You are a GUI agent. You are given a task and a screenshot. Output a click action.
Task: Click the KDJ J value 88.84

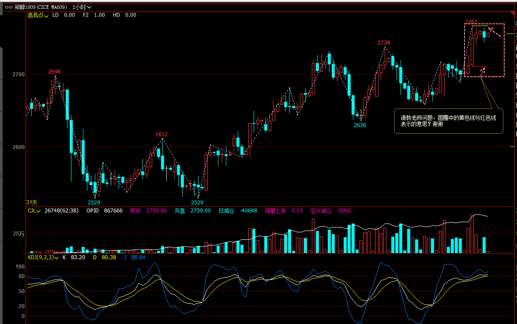(138, 257)
